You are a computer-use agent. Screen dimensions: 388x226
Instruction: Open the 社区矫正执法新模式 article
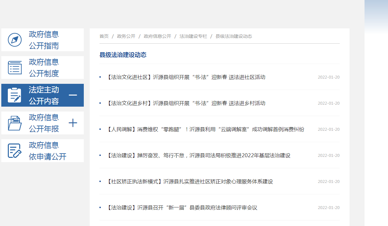click(x=190, y=182)
